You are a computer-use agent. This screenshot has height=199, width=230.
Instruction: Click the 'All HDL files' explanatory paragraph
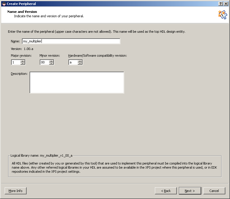click(114, 167)
